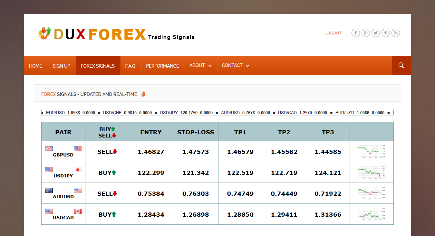435x236 pixels.
Task: Click GBPUSD TP1 value 1.46579
Action: [x=240, y=152]
